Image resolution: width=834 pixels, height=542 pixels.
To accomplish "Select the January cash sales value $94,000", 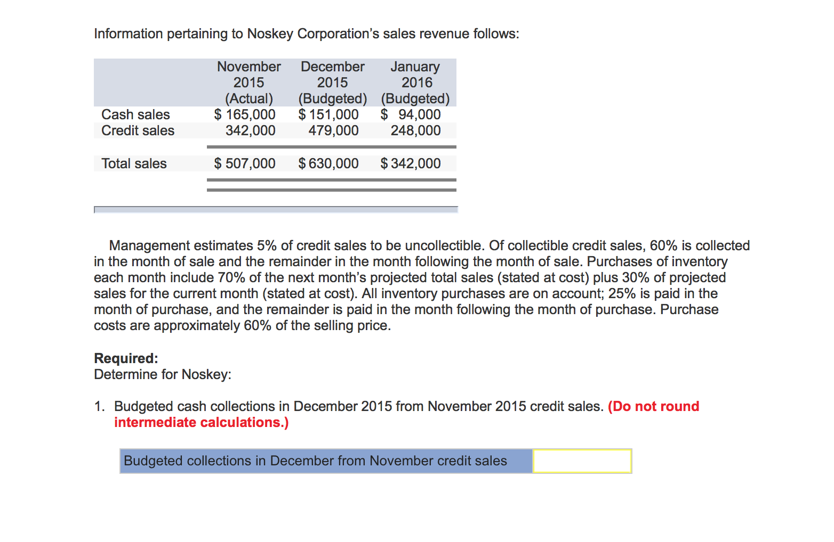I will pyautogui.click(x=411, y=114).
